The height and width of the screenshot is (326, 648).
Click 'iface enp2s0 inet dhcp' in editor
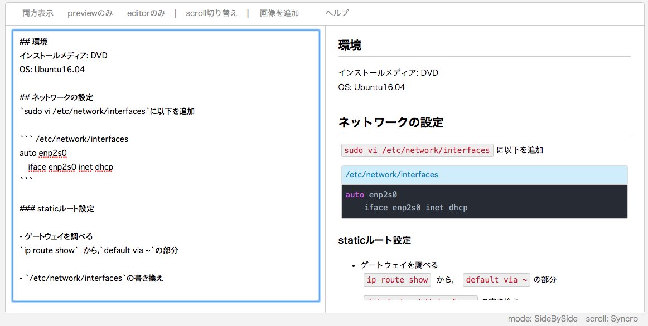tap(71, 167)
